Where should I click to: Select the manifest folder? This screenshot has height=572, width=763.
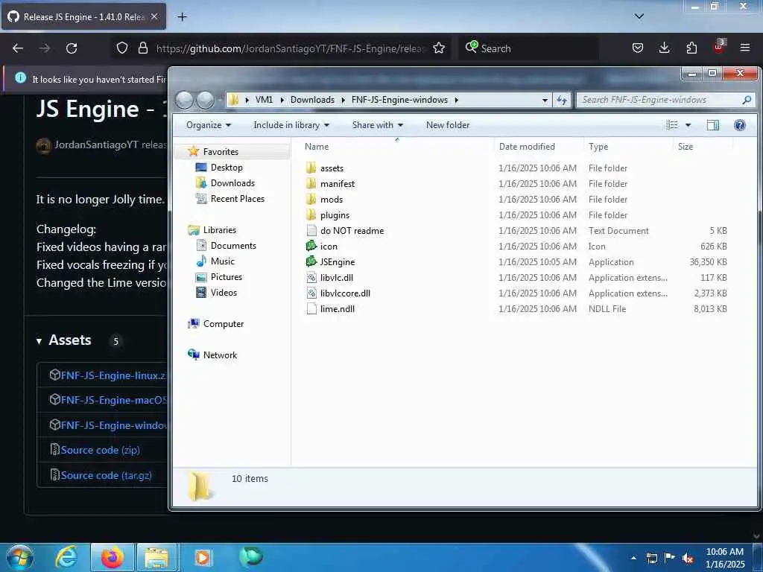tap(338, 184)
